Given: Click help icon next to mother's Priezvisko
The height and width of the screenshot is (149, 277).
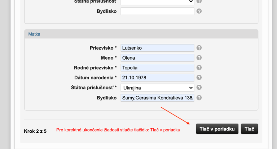Looking at the screenshot, I should tap(199, 48).
